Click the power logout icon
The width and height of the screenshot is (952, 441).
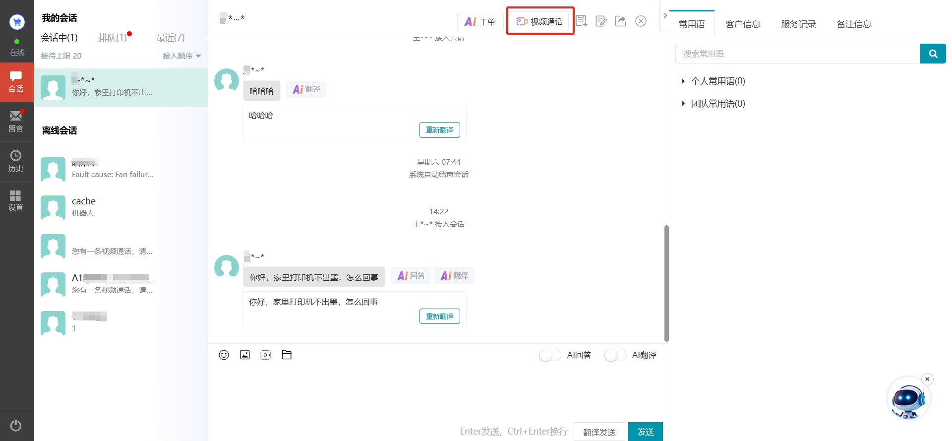tap(16, 426)
